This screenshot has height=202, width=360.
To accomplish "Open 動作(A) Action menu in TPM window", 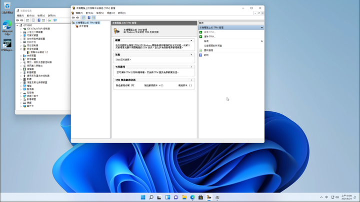I will (89, 13).
